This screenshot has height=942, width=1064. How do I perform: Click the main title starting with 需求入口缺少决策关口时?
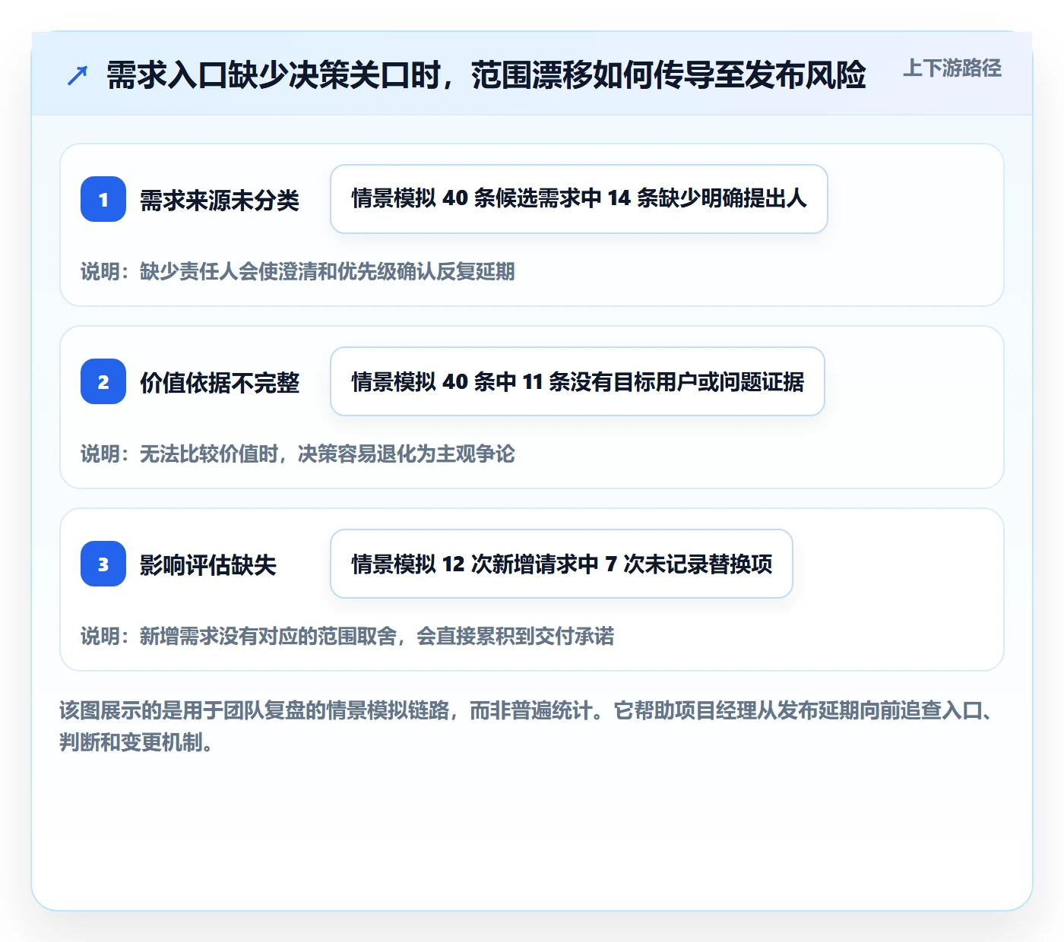click(x=486, y=75)
